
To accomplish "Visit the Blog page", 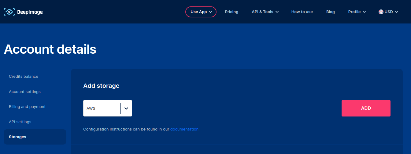I will pyautogui.click(x=330, y=12).
